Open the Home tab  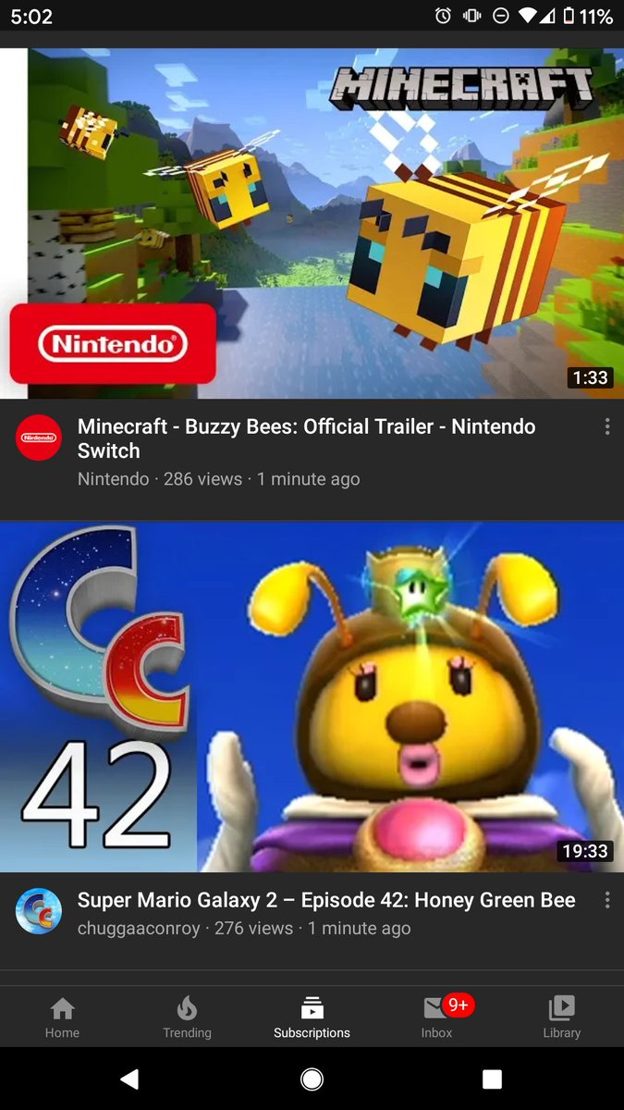[x=62, y=1017]
